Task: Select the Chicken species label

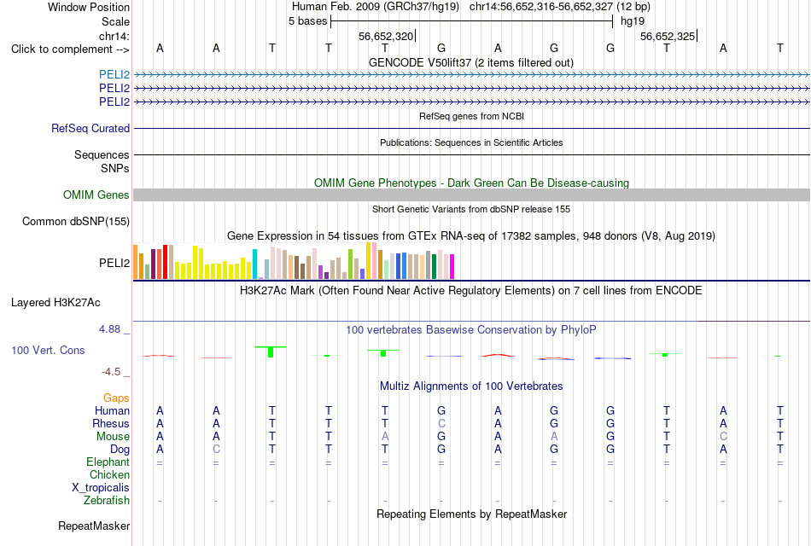Action: tap(109, 474)
